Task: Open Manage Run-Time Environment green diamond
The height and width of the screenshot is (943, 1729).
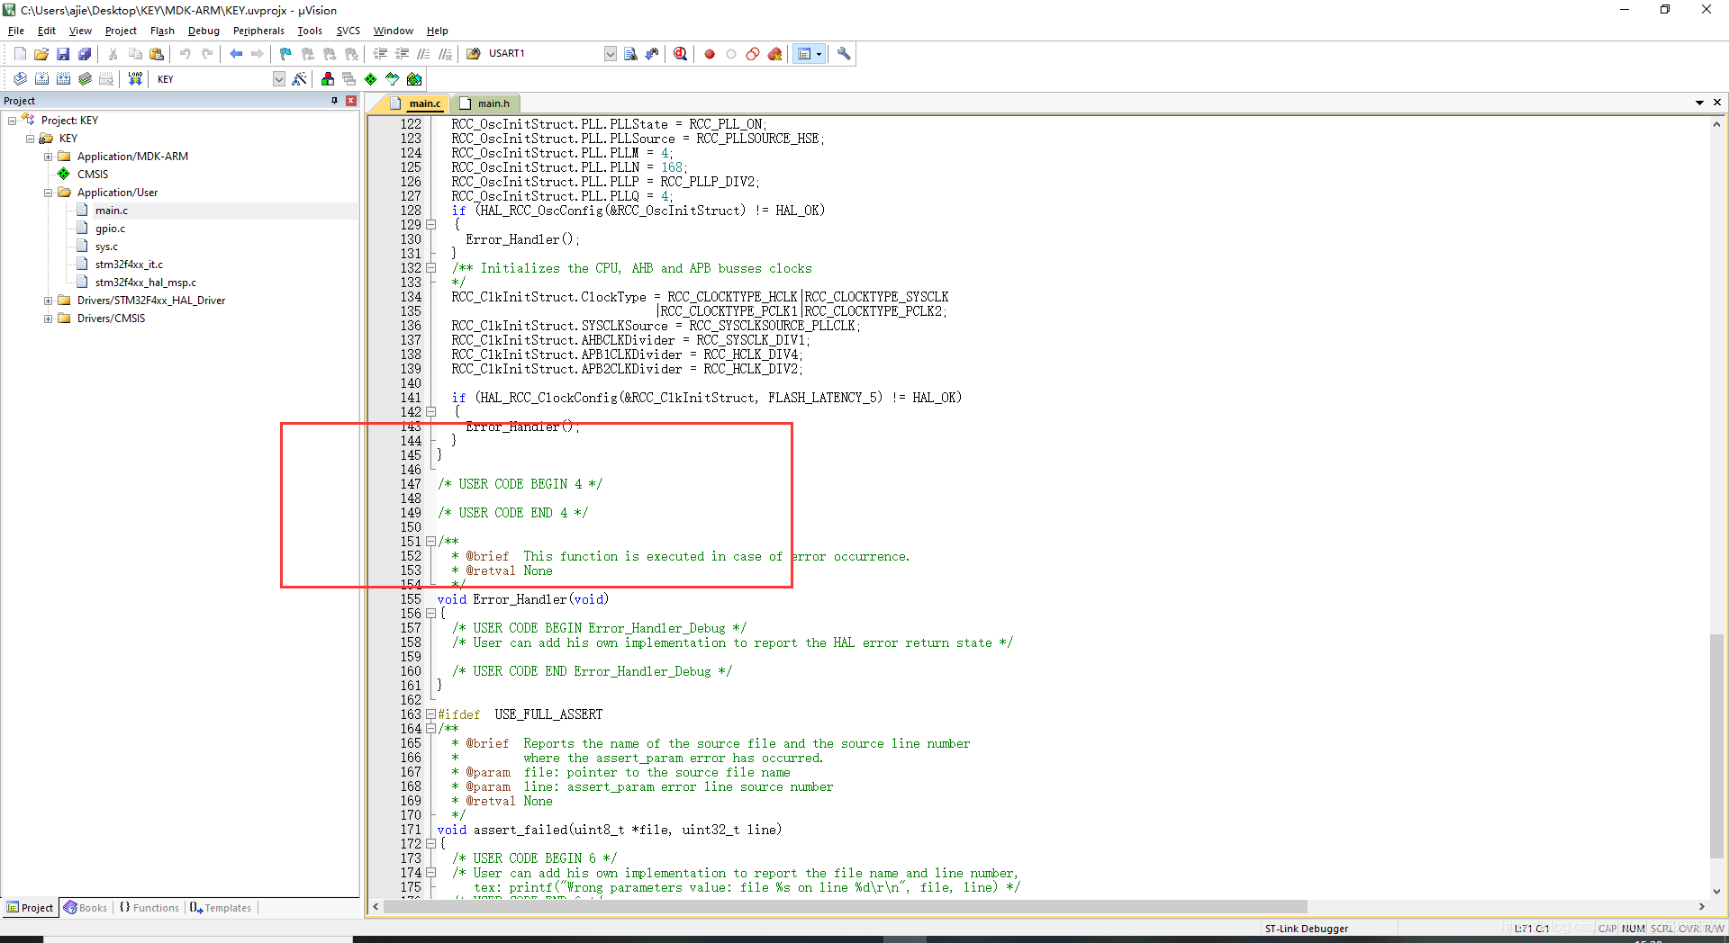Action: coord(370,79)
